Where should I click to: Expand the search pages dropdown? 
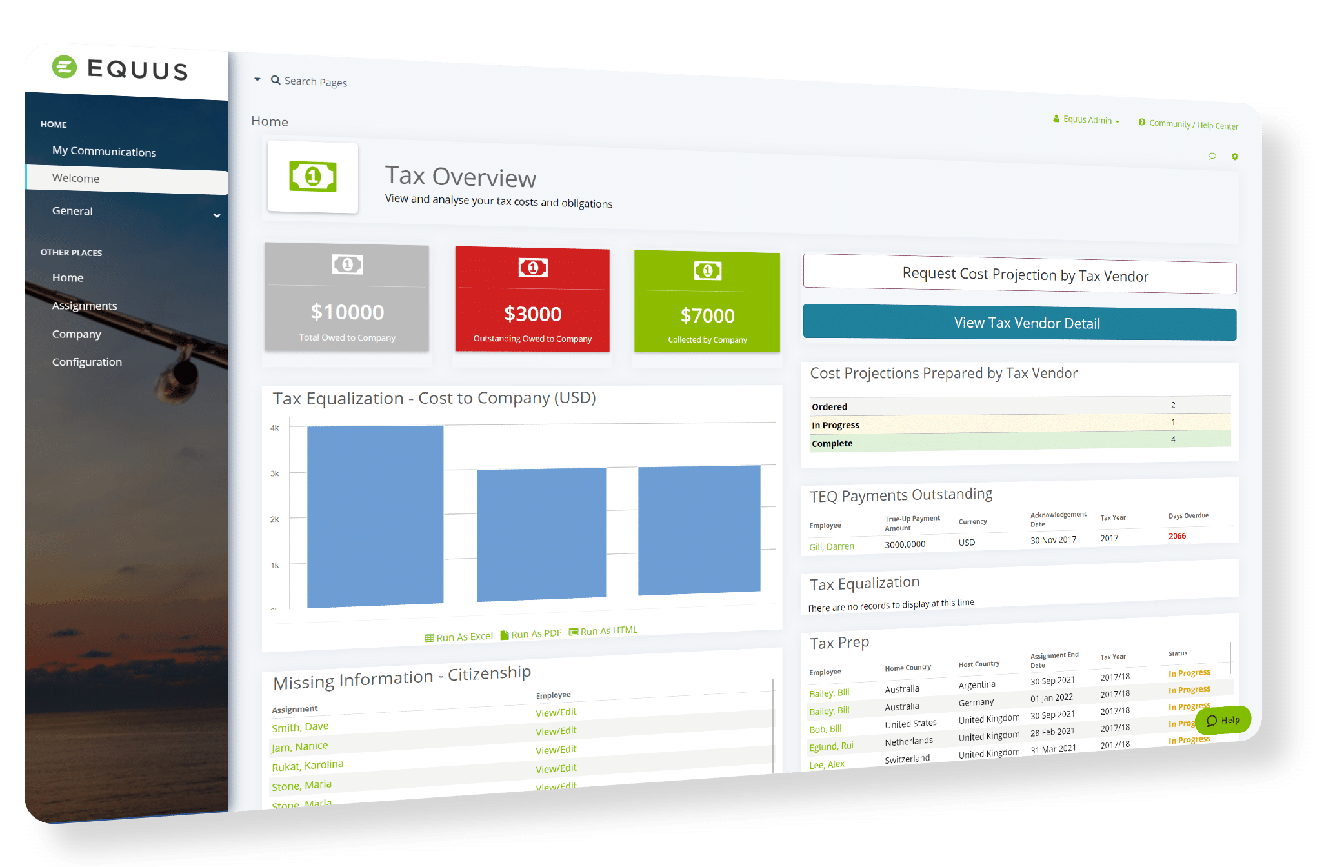pyautogui.click(x=259, y=83)
